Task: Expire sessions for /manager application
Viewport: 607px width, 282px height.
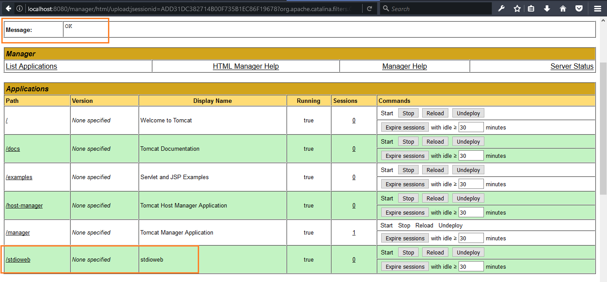Action: tap(405, 238)
